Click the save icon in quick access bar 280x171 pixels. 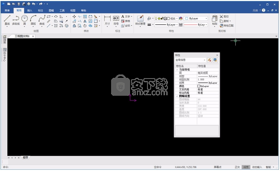(19, 4)
